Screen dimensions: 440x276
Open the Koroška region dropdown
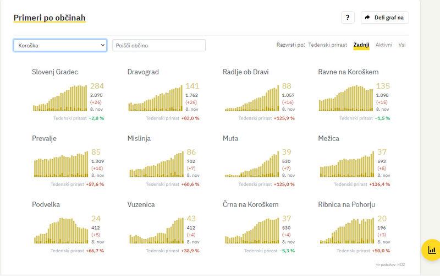click(x=60, y=45)
